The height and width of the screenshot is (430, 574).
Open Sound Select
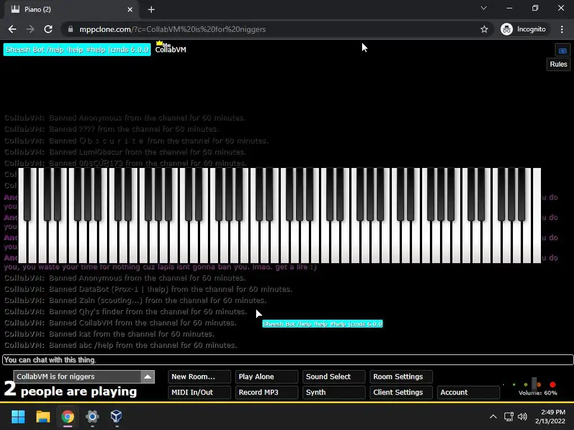click(334, 377)
